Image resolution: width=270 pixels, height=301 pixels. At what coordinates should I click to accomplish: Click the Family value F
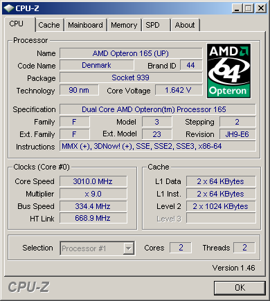75,122
